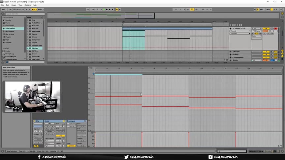Collapse the EQ Eight device

click(28, 48)
